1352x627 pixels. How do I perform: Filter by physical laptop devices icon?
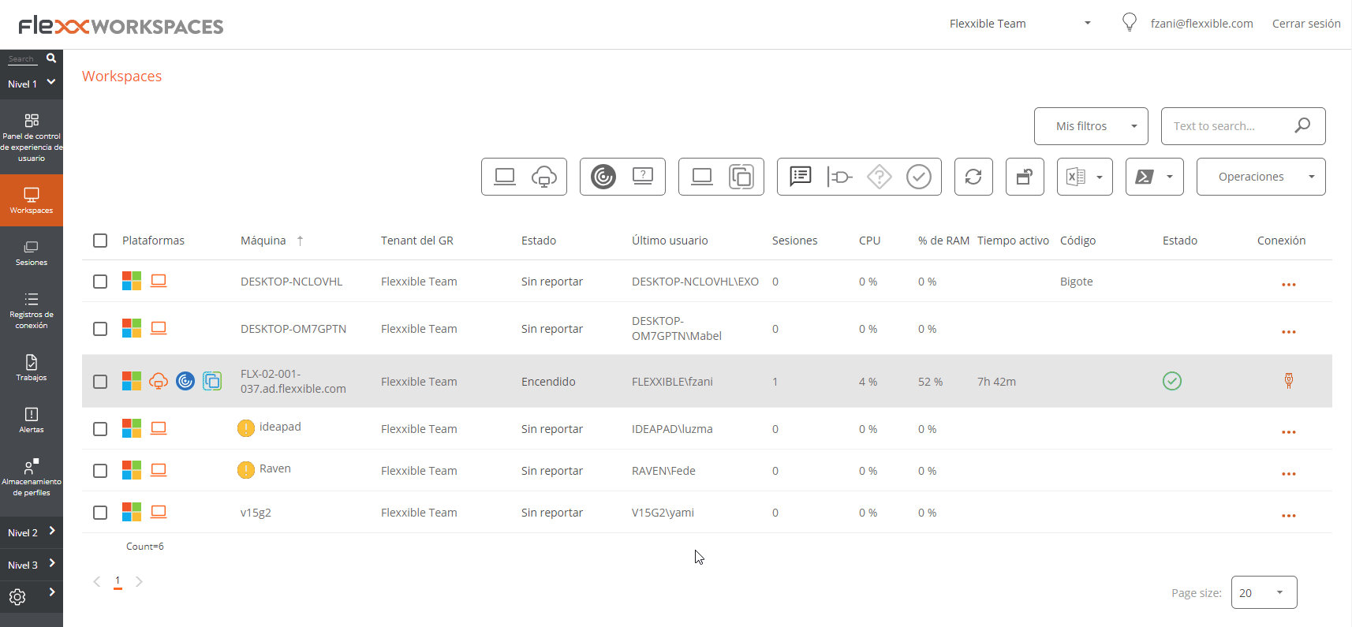[x=505, y=177]
